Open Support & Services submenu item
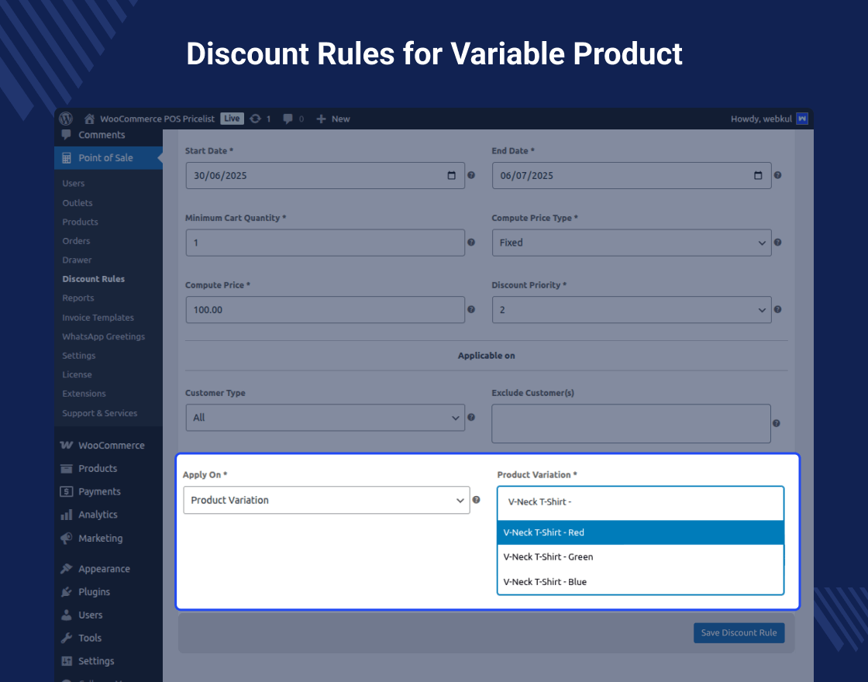The height and width of the screenshot is (682, 868). (x=100, y=413)
